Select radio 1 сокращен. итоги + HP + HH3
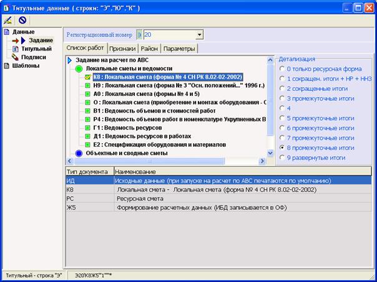This screenshot has width=377, height=282. 282,78
